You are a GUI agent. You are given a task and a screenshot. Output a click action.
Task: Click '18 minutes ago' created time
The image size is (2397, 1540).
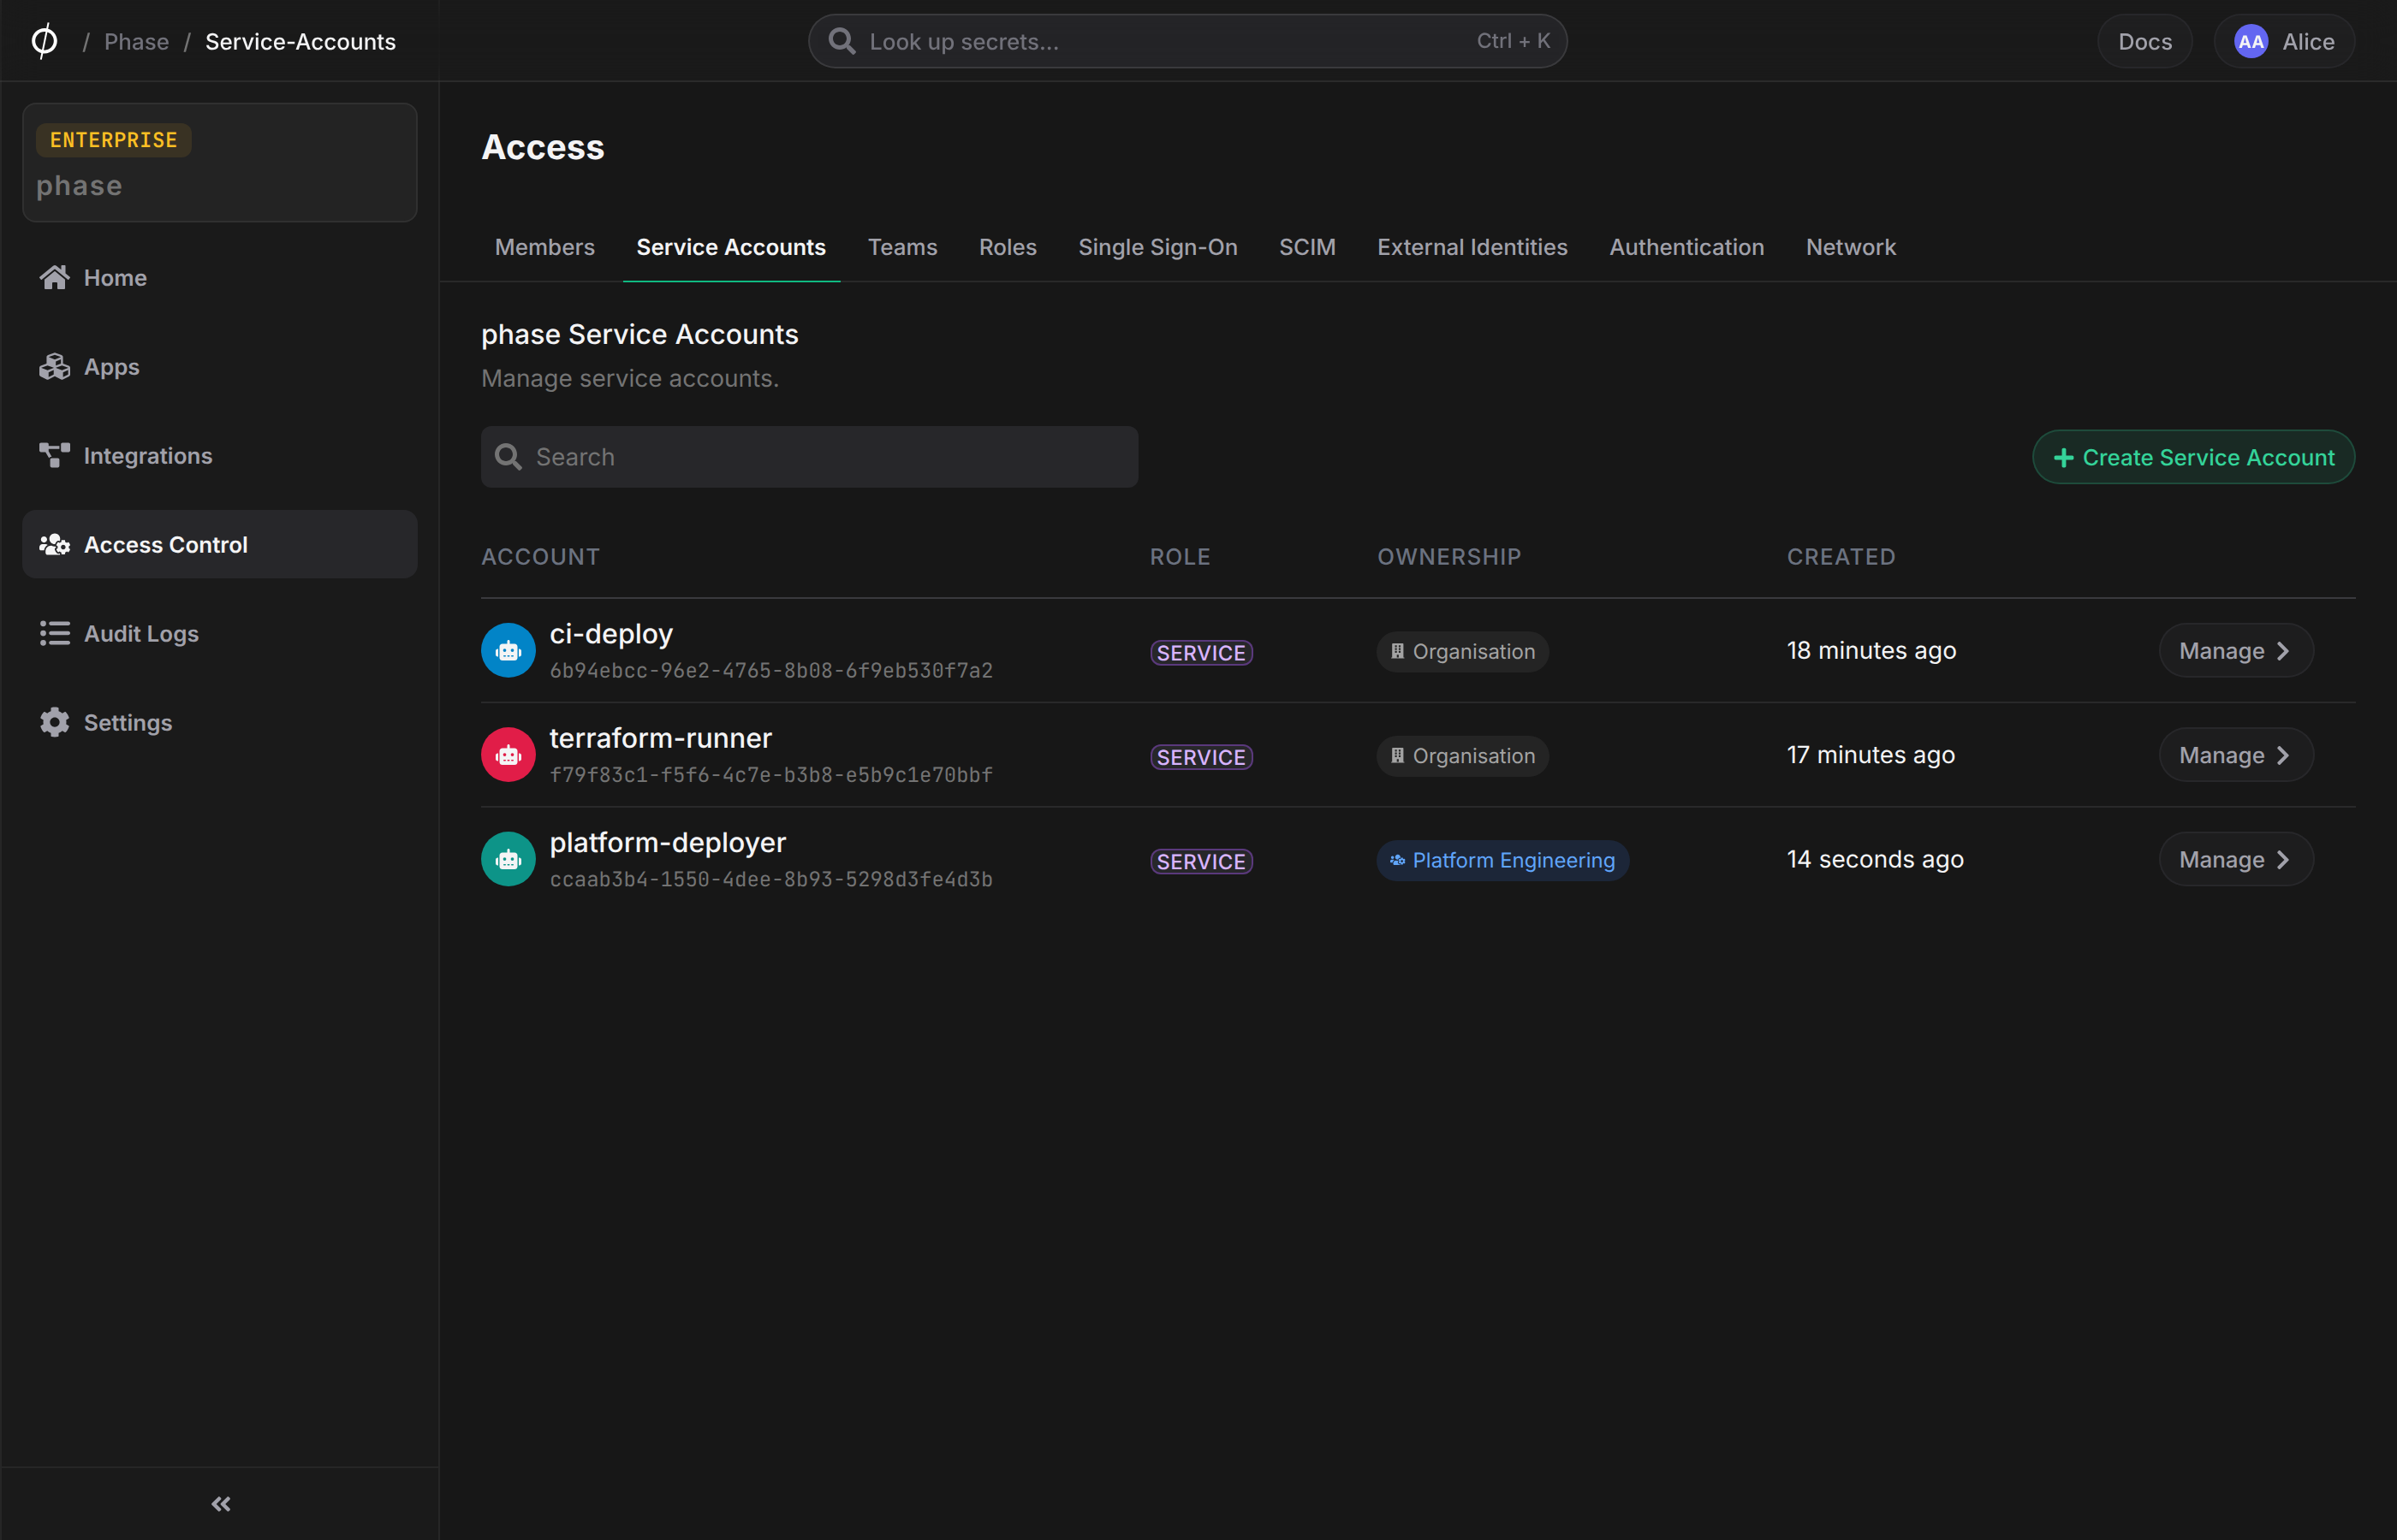pos(1871,651)
